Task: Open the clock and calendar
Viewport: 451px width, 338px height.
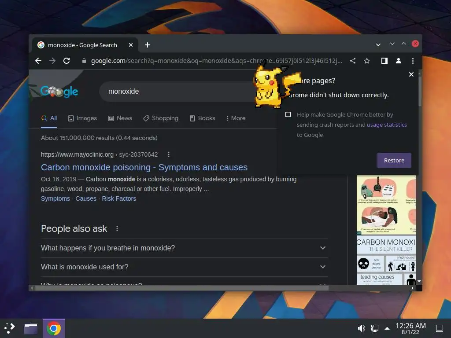Action: tap(410, 328)
